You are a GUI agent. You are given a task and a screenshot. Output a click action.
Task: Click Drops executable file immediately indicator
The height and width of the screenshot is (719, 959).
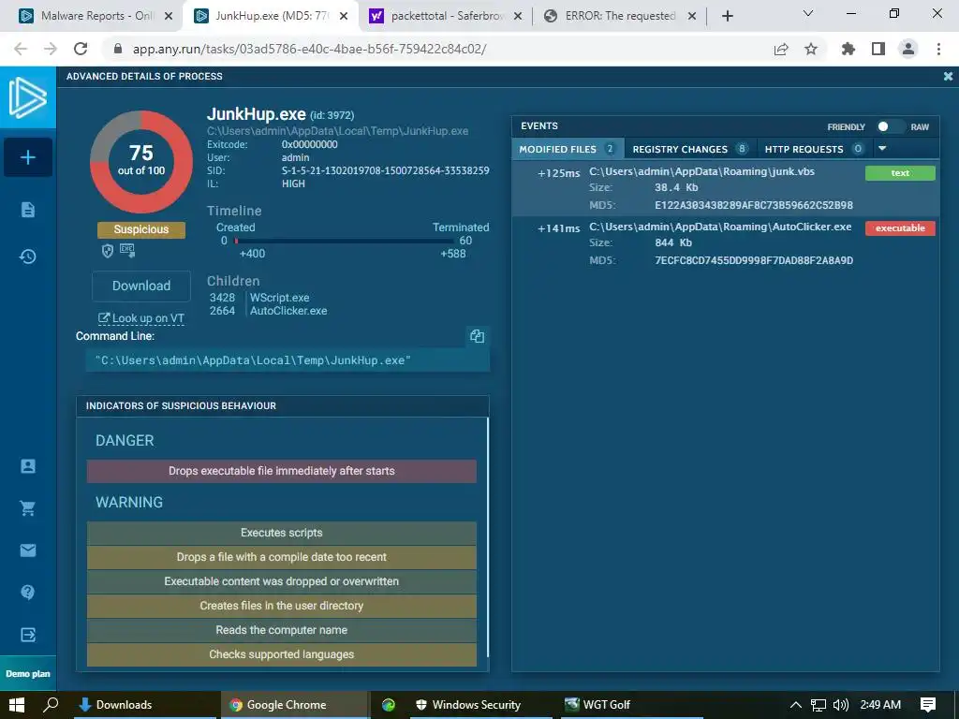(281, 472)
